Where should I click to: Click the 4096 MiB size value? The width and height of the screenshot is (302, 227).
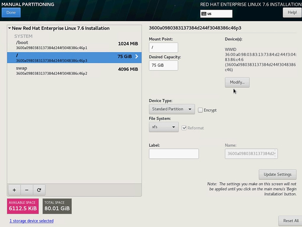(128, 69)
